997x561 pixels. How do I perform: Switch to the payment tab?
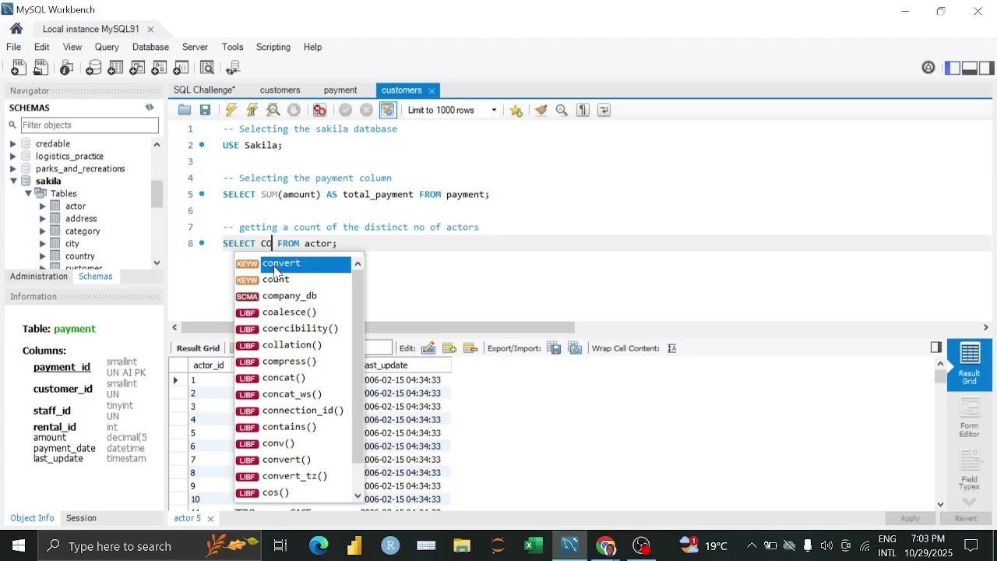pyautogui.click(x=340, y=90)
